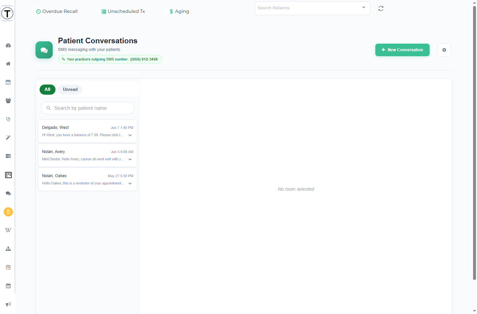Open the Aging shortcut

tap(179, 11)
